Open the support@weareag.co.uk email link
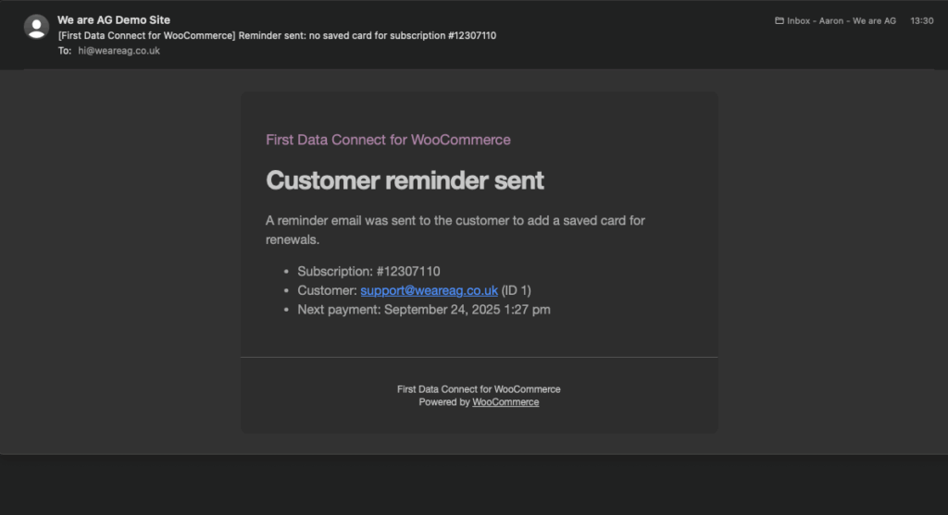 click(429, 290)
